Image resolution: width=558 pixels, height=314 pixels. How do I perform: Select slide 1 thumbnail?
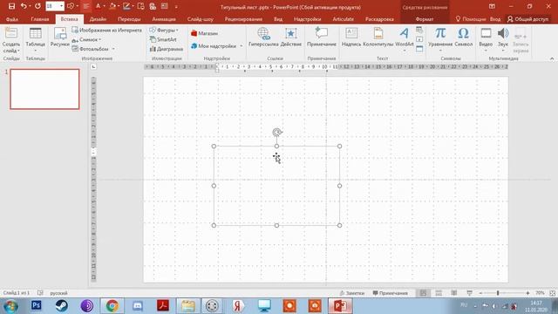click(x=44, y=89)
